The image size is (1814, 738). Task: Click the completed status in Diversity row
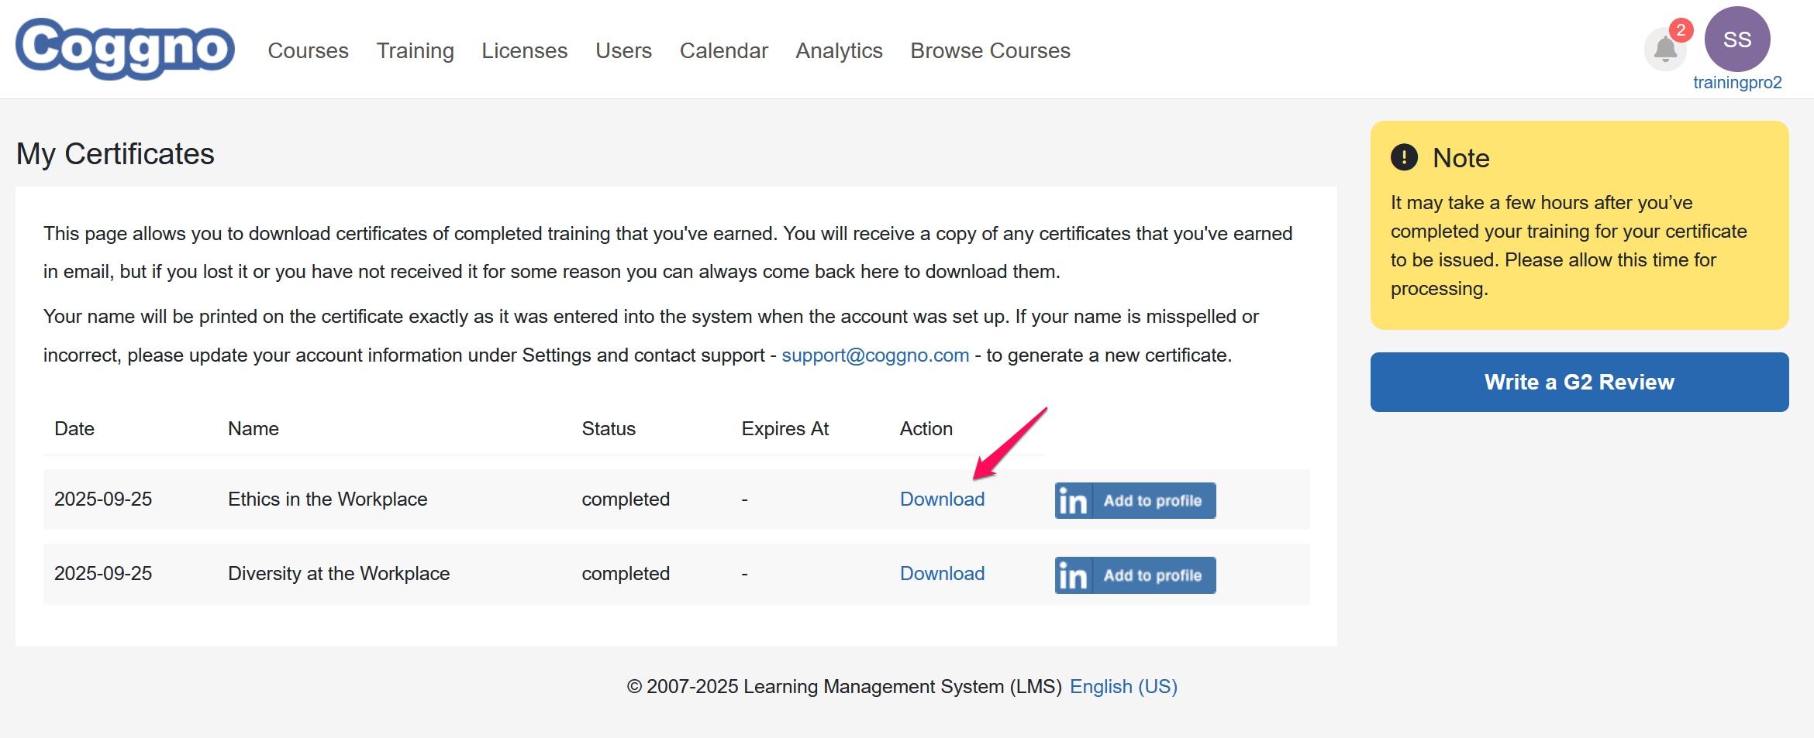point(626,574)
